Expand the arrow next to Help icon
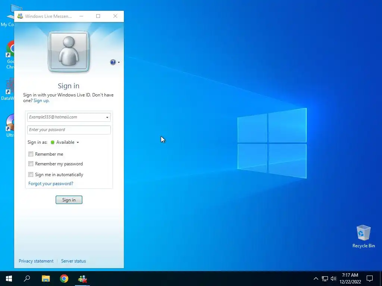382x286 pixels. (119, 63)
